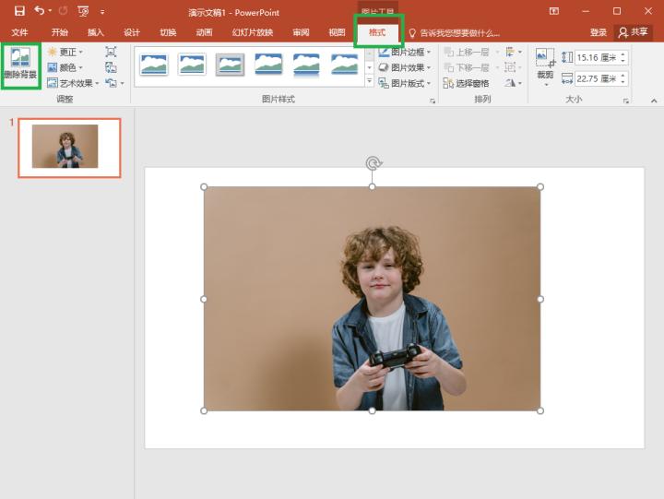664x499 pixels.
Task: Open the 颜色 (Color) dropdown
Action: point(70,67)
